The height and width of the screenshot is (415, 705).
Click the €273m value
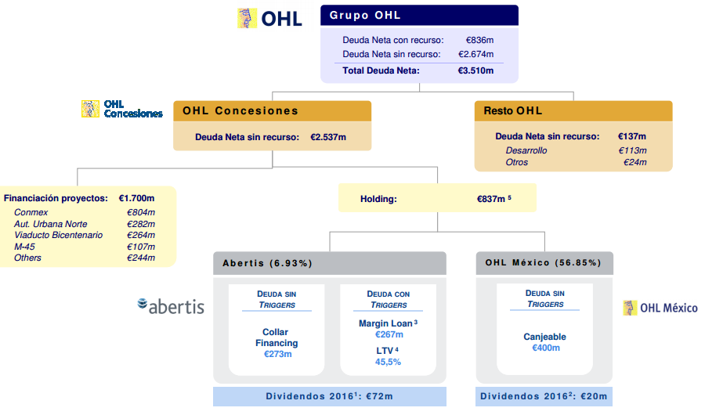278,354
